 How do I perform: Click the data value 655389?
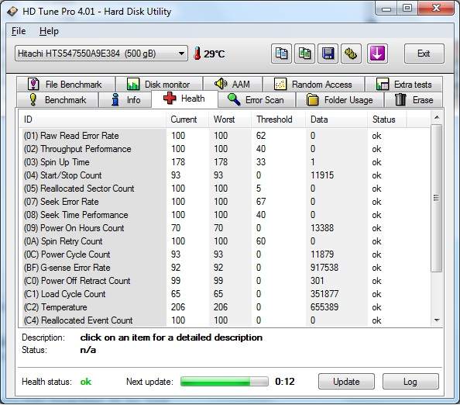coord(324,307)
